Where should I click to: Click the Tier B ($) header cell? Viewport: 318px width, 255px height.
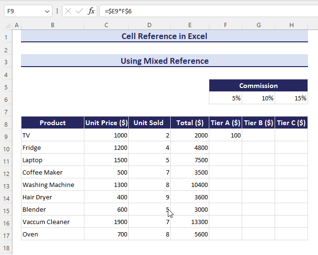tap(258, 123)
